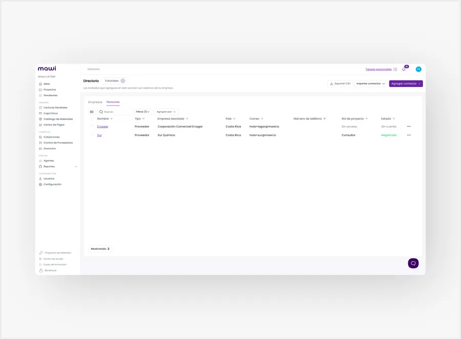This screenshot has width=461, height=339.
Task: Open Facturas Recibidas via its sidebar icon
Action: [40, 108]
